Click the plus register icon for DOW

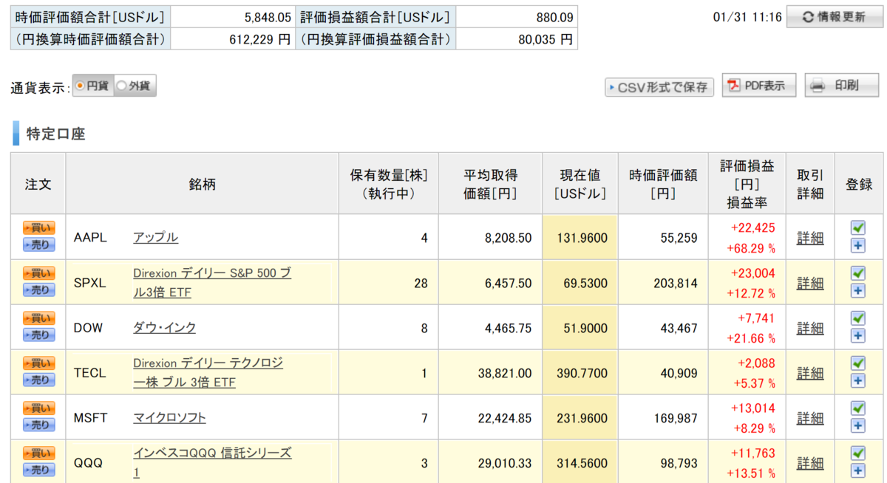point(858,335)
